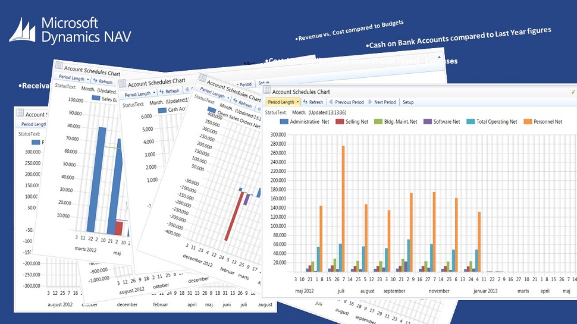Click '-300.000' axis value in leftmost chart
The height and width of the screenshot is (324, 577).
pyautogui.click(x=33, y=286)
